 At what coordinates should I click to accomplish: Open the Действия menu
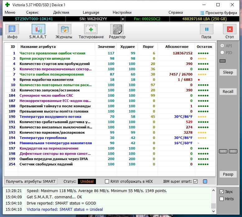pyautogui.click(x=61, y=12)
